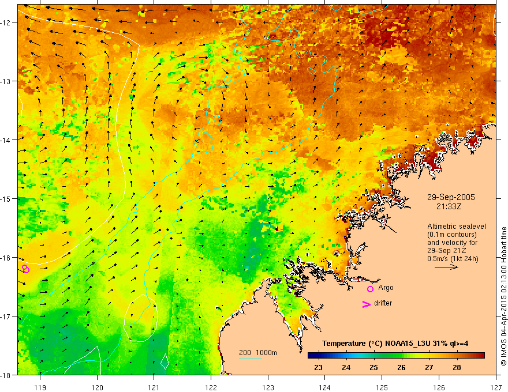
Task: Click the '-13' latitude axis label
Action: 6,81
